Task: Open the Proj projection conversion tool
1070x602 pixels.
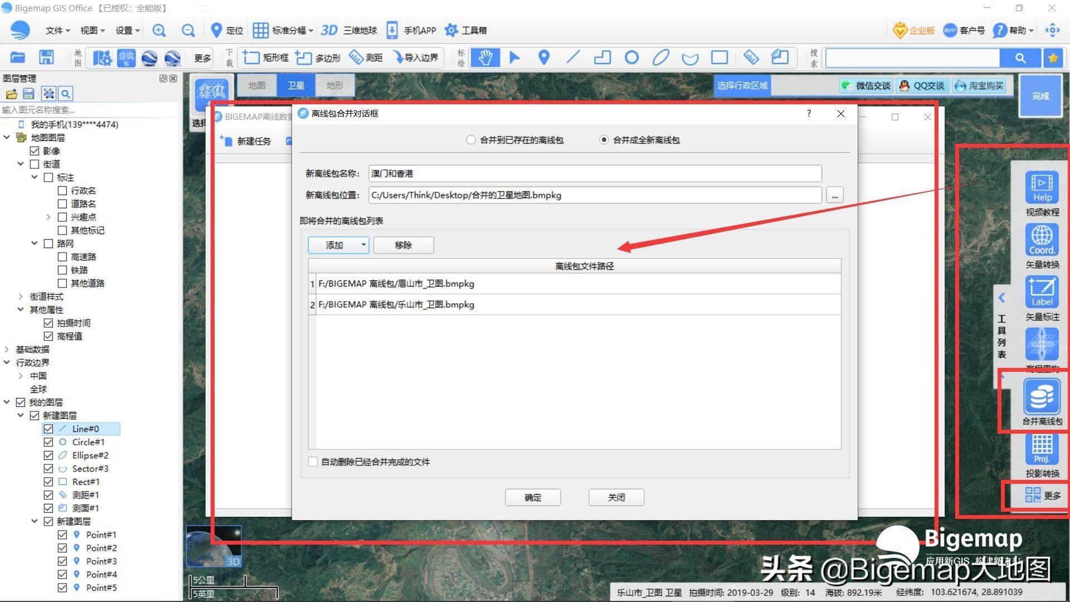Action: click(1041, 449)
